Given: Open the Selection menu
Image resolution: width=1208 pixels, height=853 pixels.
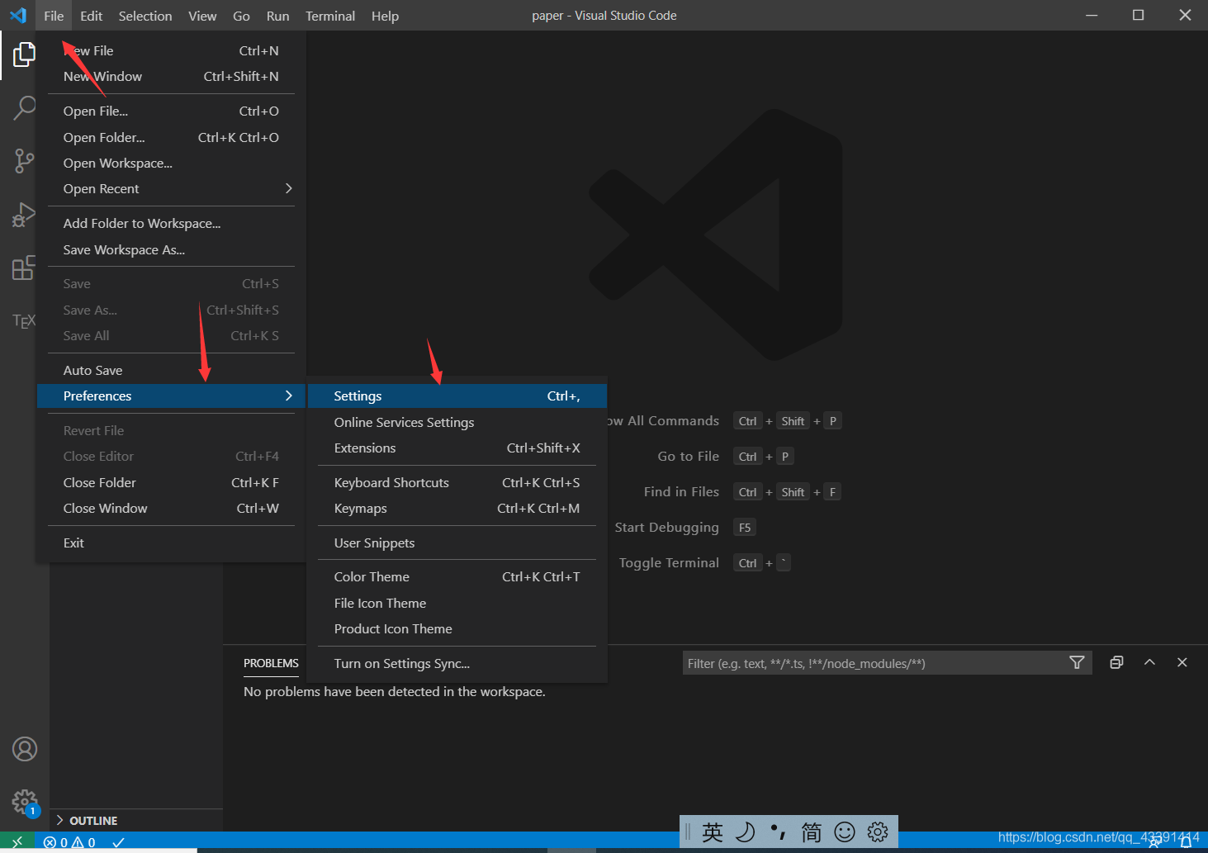Looking at the screenshot, I should point(145,16).
